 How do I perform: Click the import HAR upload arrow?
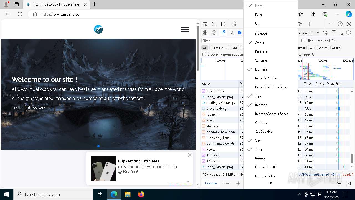coord(334,32)
